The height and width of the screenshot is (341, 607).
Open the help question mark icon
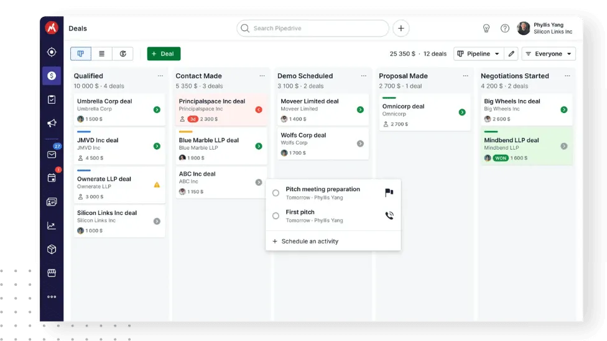[x=505, y=28]
